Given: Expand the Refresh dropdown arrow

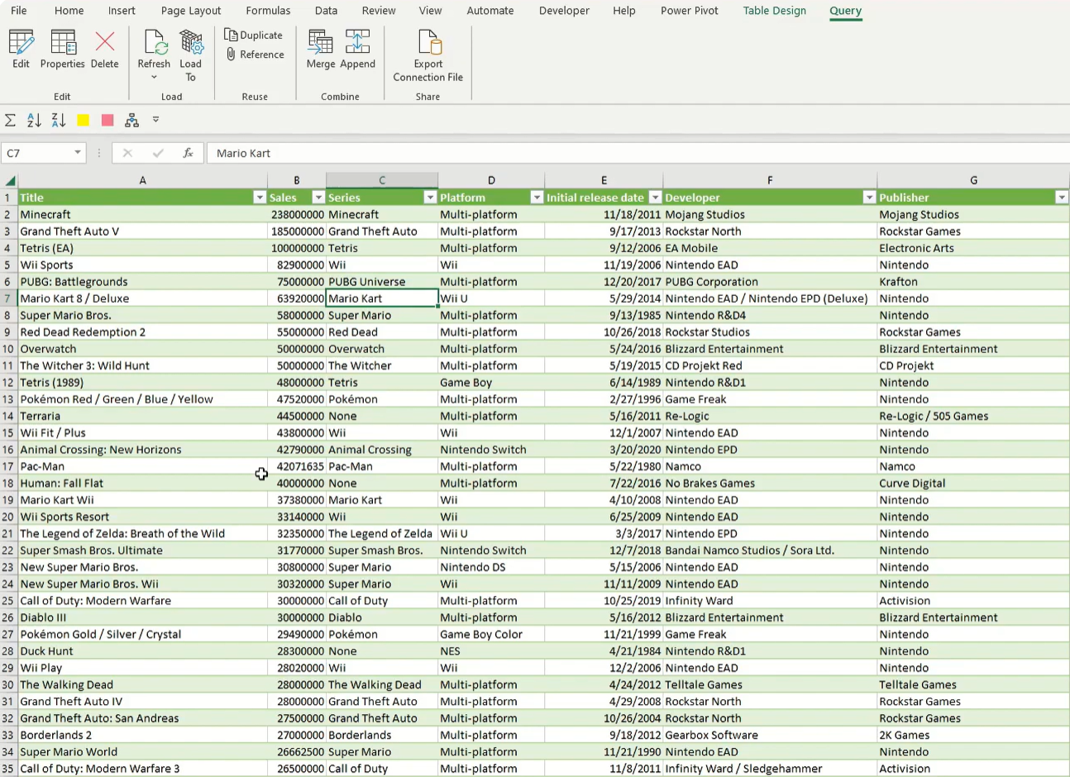Looking at the screenshot, I should point(154,78).
